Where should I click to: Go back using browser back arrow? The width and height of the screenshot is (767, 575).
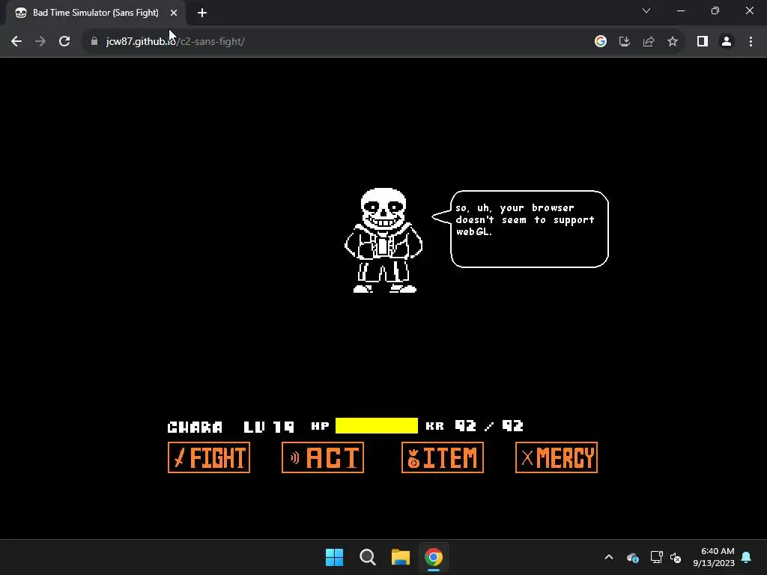click(16, 42)
